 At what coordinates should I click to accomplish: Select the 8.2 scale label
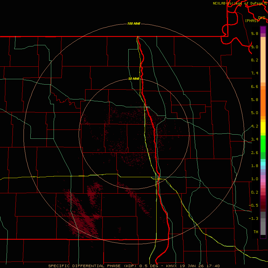coord(255,60)
